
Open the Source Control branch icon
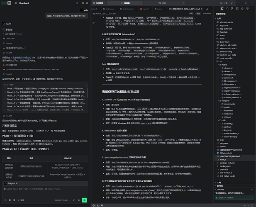(232, 8)
